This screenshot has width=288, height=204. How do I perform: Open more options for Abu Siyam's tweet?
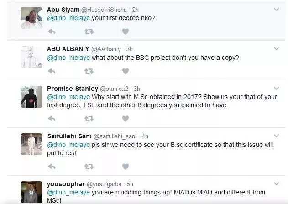tap(276, 9)
